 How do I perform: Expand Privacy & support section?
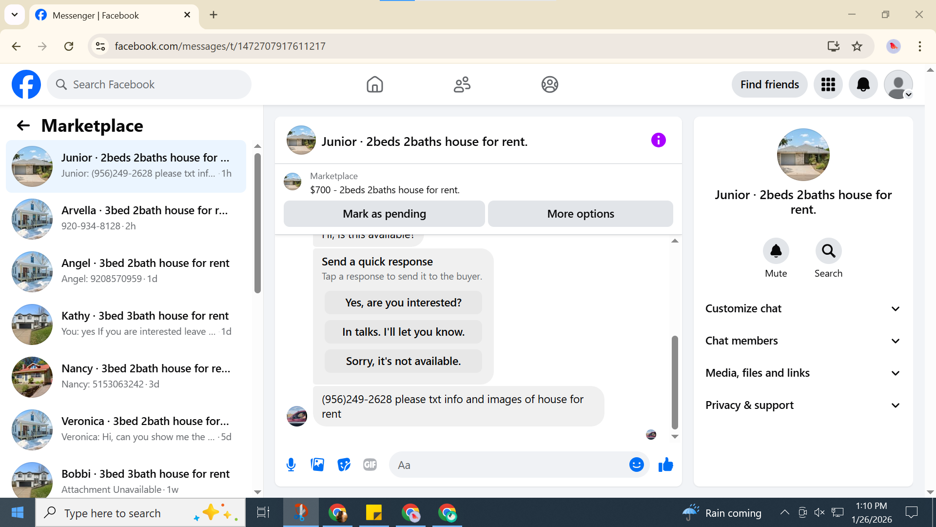802,405
